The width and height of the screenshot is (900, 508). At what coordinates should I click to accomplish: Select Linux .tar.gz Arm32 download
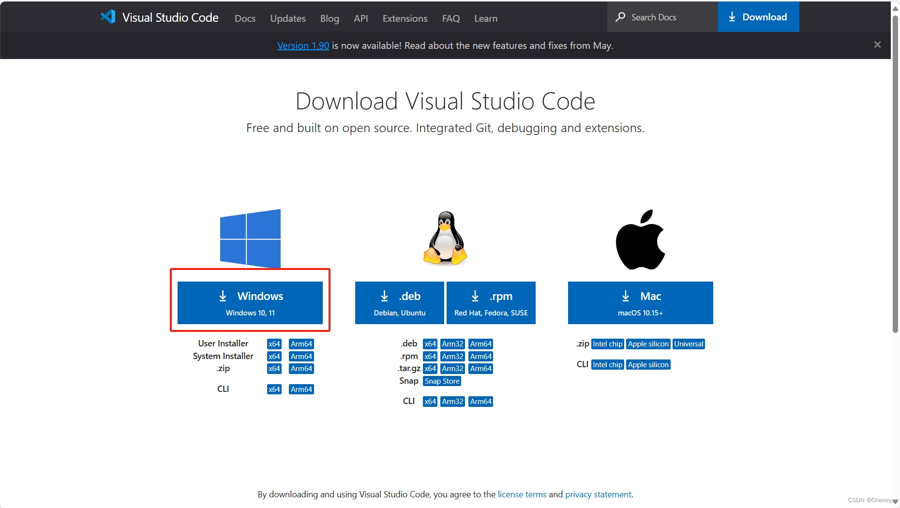pyautogui.click(x=453, y=369)
